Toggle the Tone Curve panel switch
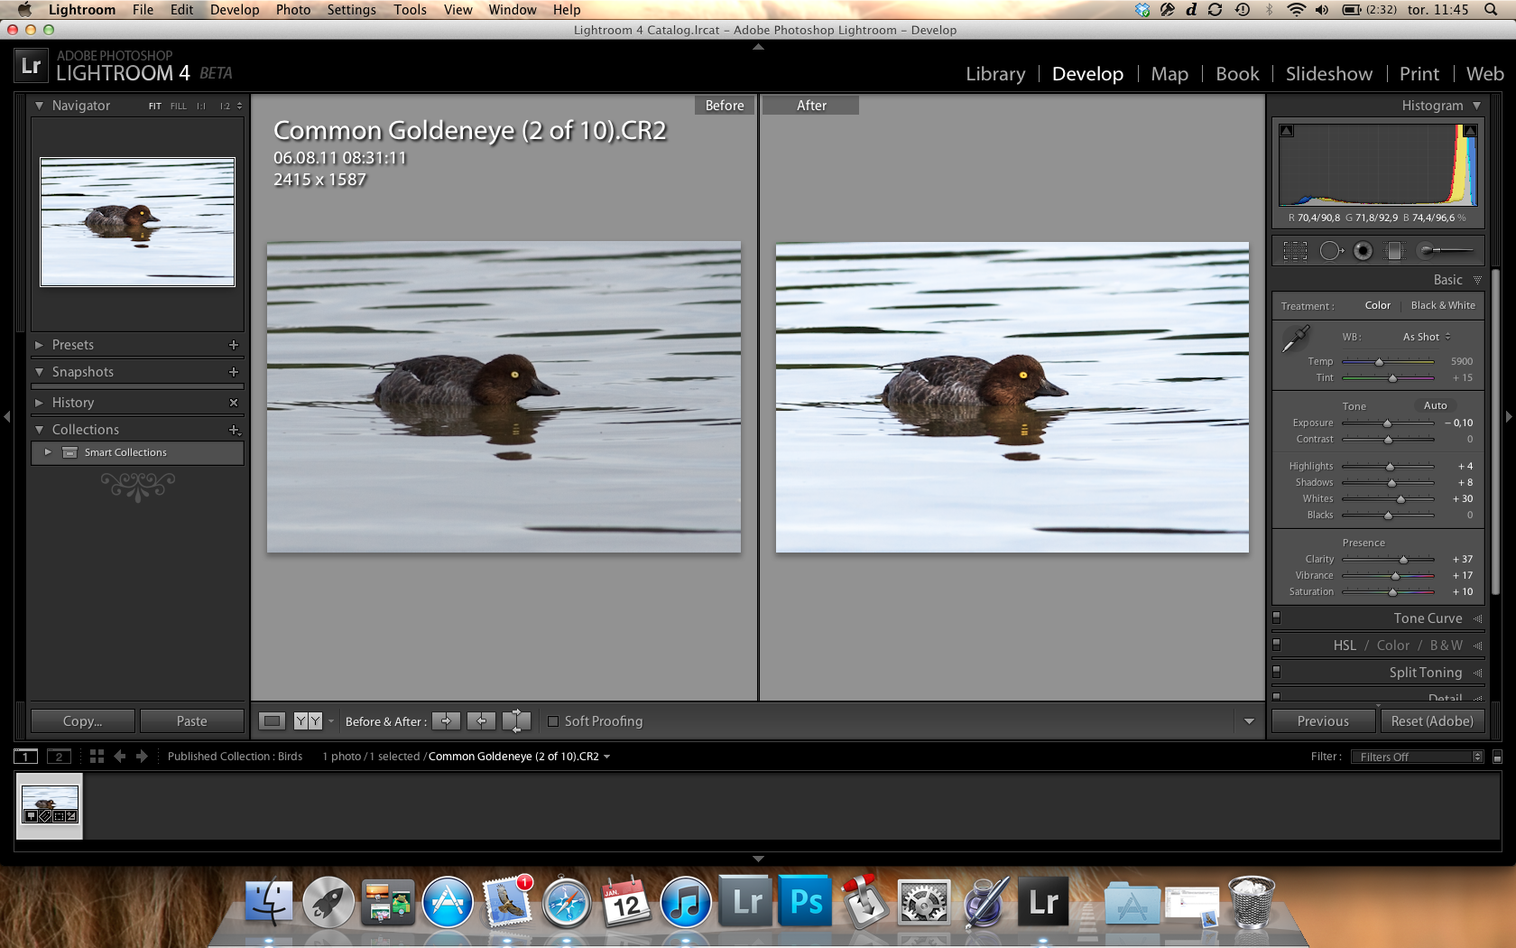 click(x=1276, y=618)
